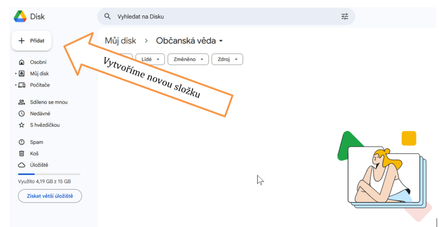
Task: Open the Lidé filter dropdown
Action: 150,60
